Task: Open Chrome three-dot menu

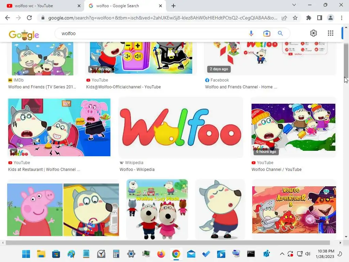Action: pyautogui.click(x=342, y=18)
